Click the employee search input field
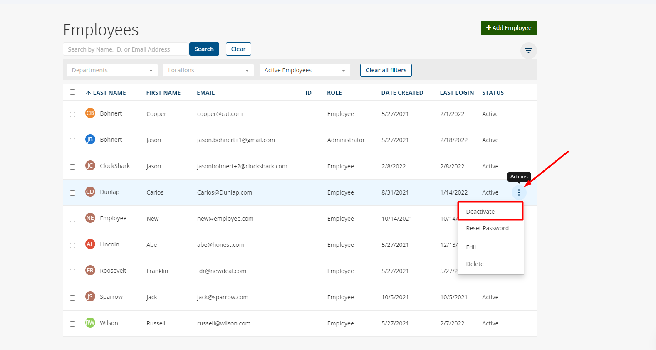Screen dimensions: 656x350 [126, 49]
